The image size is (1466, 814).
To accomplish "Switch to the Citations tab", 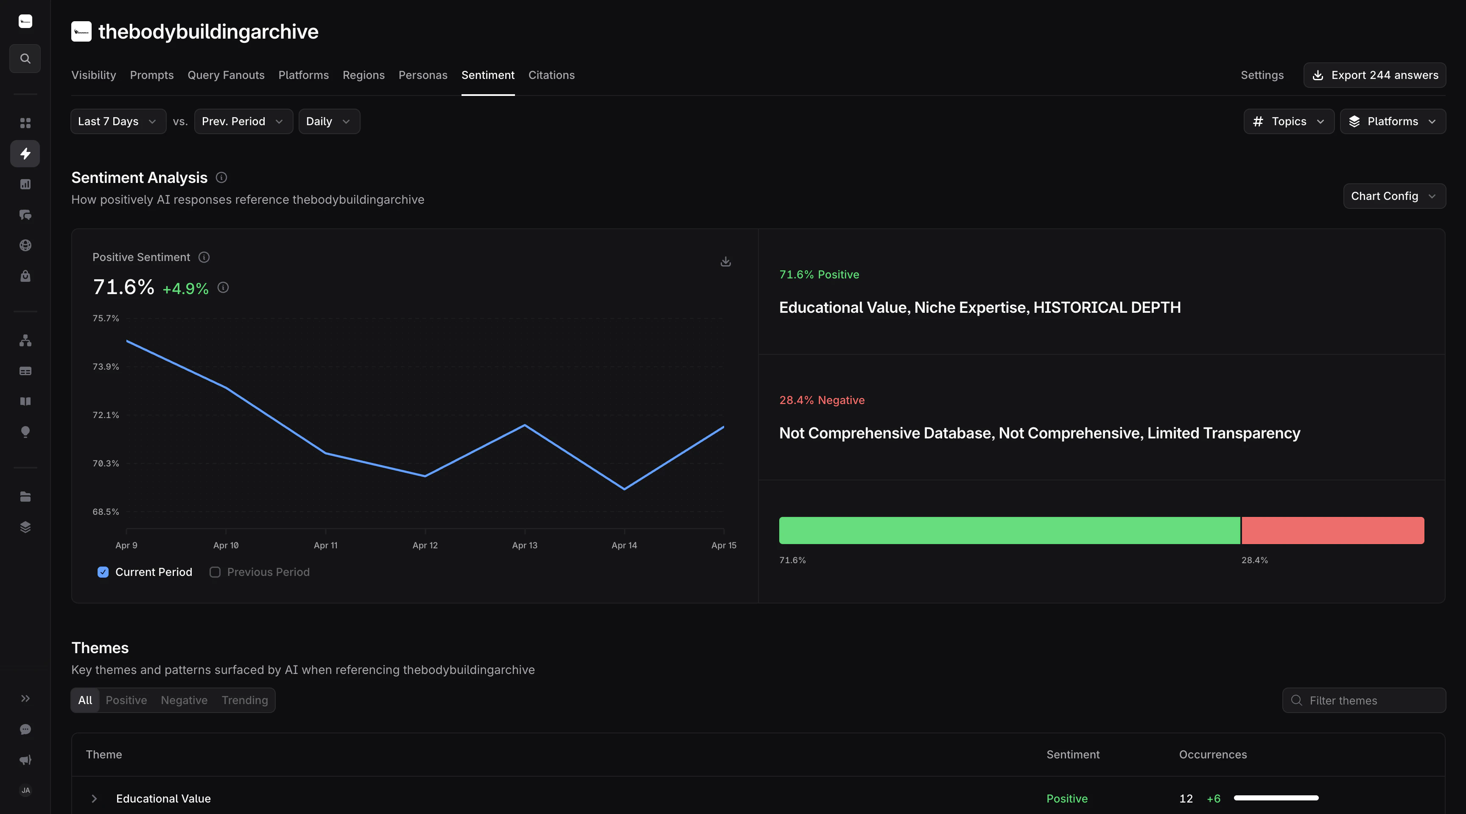I will click(551, 75).
